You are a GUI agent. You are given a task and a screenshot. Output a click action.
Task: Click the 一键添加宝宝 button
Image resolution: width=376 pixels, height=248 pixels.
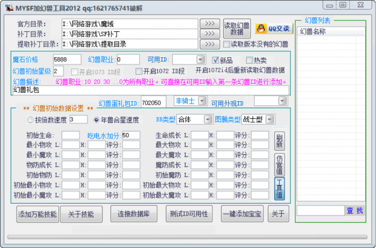(x=242, y=214)
